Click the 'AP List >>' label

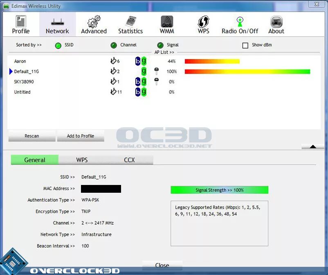[x=164, y=52]
